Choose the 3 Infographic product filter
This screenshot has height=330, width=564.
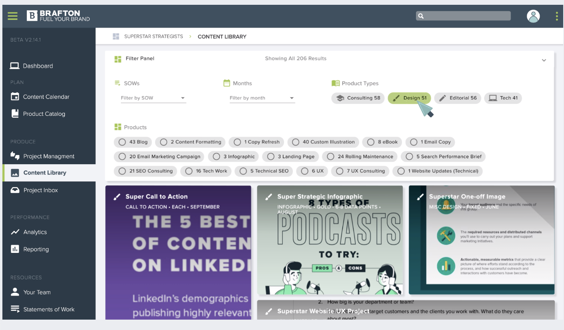click(x=216, y=156)
